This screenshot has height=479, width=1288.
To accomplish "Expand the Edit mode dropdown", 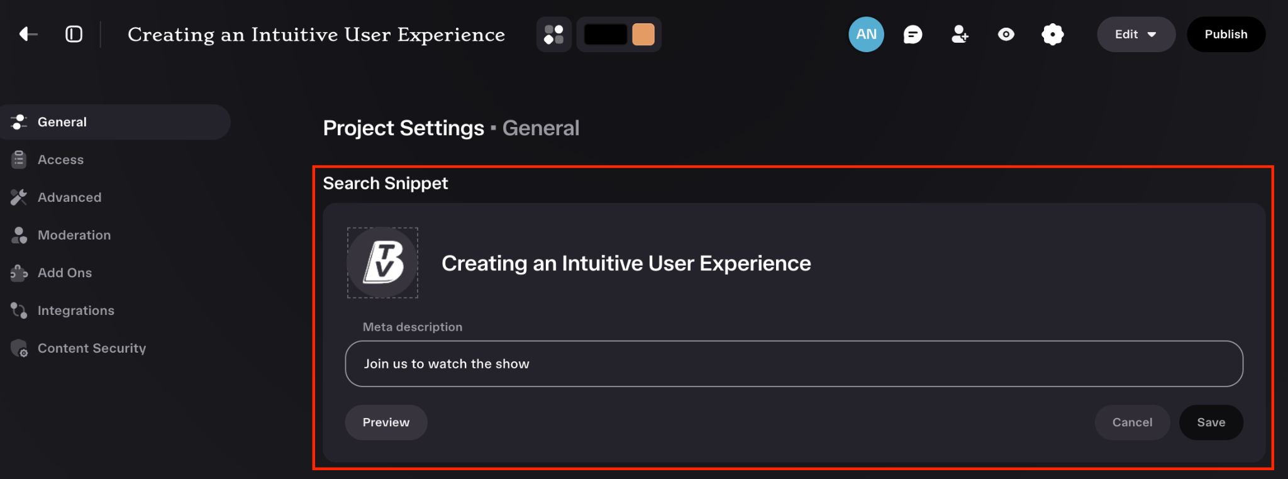I will (1136, 35).
